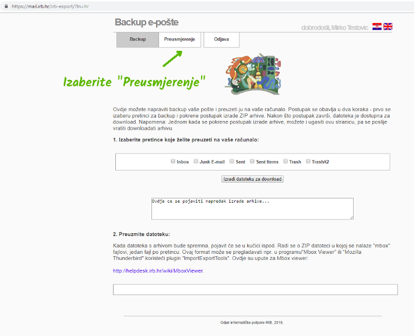Check the Inbox checkbox

click(x=173, y=161)
